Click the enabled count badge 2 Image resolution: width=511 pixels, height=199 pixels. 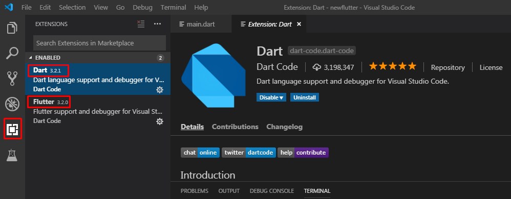click(160, 58)
